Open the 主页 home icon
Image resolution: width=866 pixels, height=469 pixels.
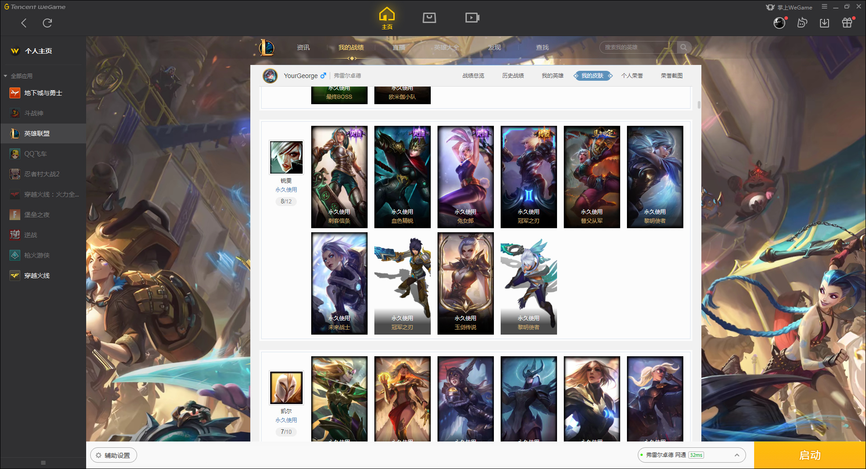click(387, 18)
